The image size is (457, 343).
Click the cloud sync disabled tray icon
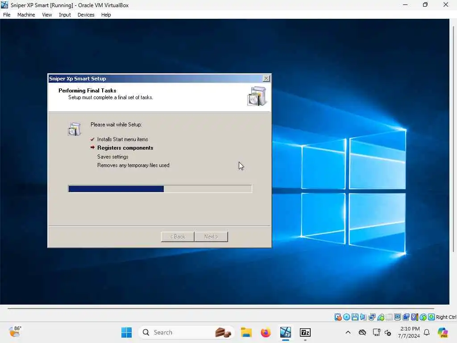(x=362, y=332)
